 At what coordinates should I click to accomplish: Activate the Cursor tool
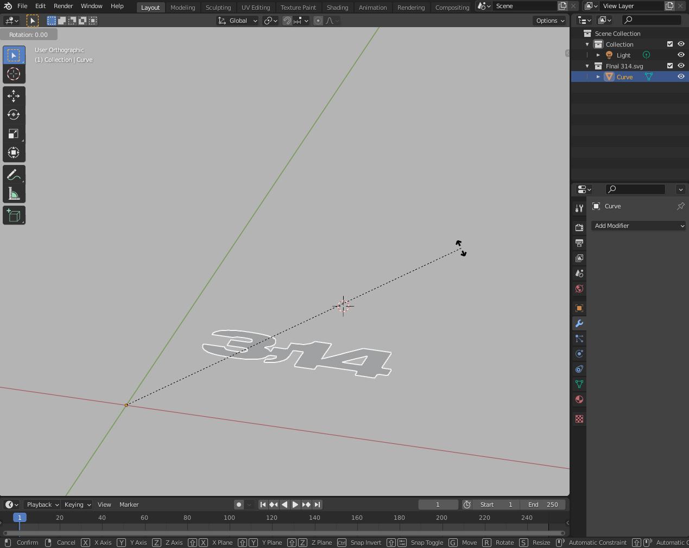point(14,74)
